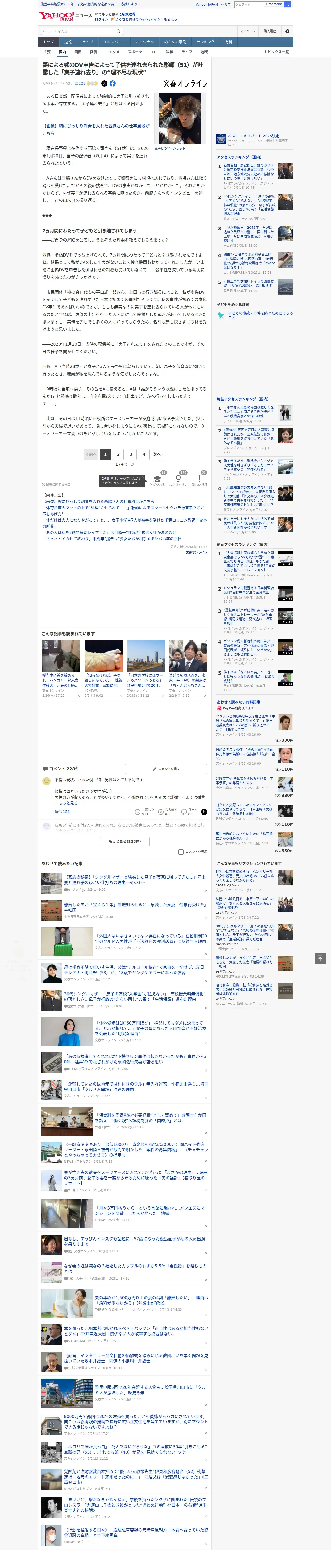Open the article's main photo thumbnail
331x1550 pixels.
tap(180, 119)
